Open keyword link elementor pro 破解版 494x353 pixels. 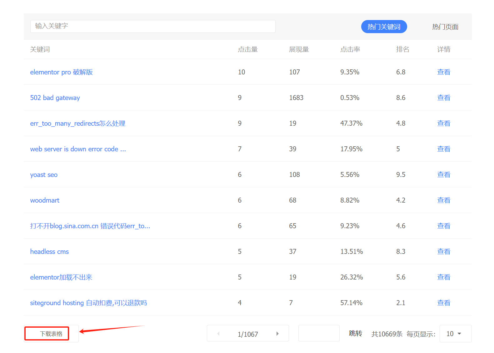point(61,72)
